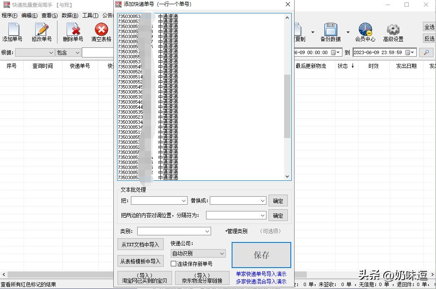Open 高级设置 via the gear icon
The height and width of the screenshot is (289, 436).
coord(393,29)
